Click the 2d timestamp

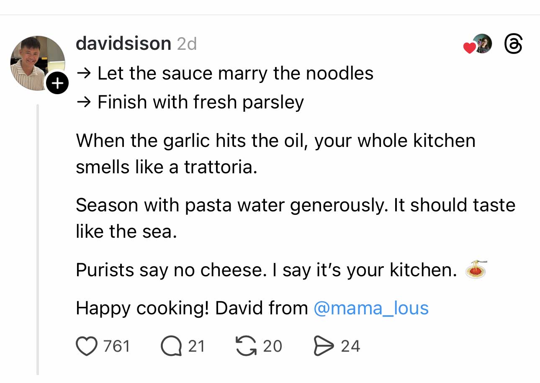(x=187, y=44)
